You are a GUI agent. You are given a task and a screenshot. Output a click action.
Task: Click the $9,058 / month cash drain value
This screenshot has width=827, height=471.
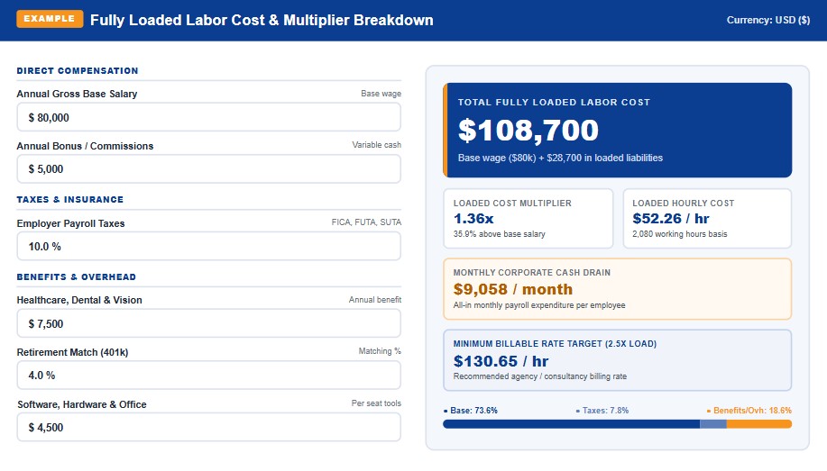coord(512,289)
